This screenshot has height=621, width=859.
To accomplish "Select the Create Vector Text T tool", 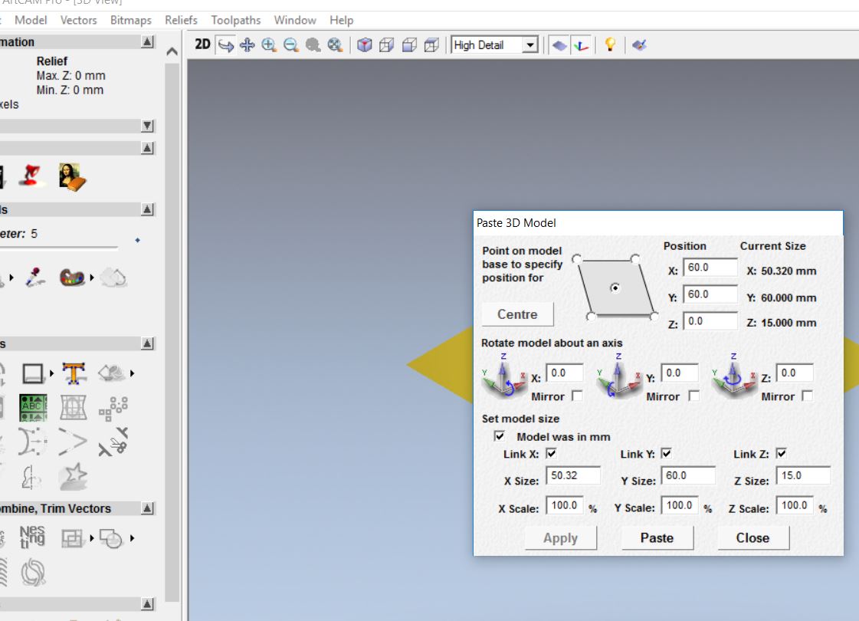I will (74, 373).
